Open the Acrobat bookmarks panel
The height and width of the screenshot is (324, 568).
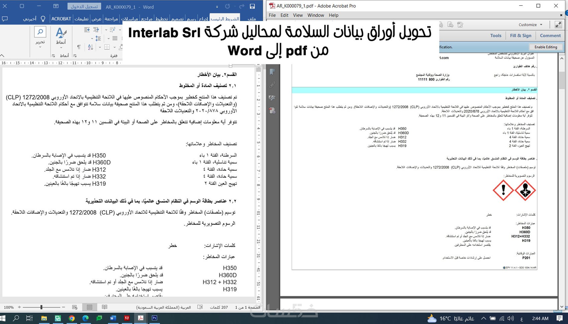click(272, 71)
